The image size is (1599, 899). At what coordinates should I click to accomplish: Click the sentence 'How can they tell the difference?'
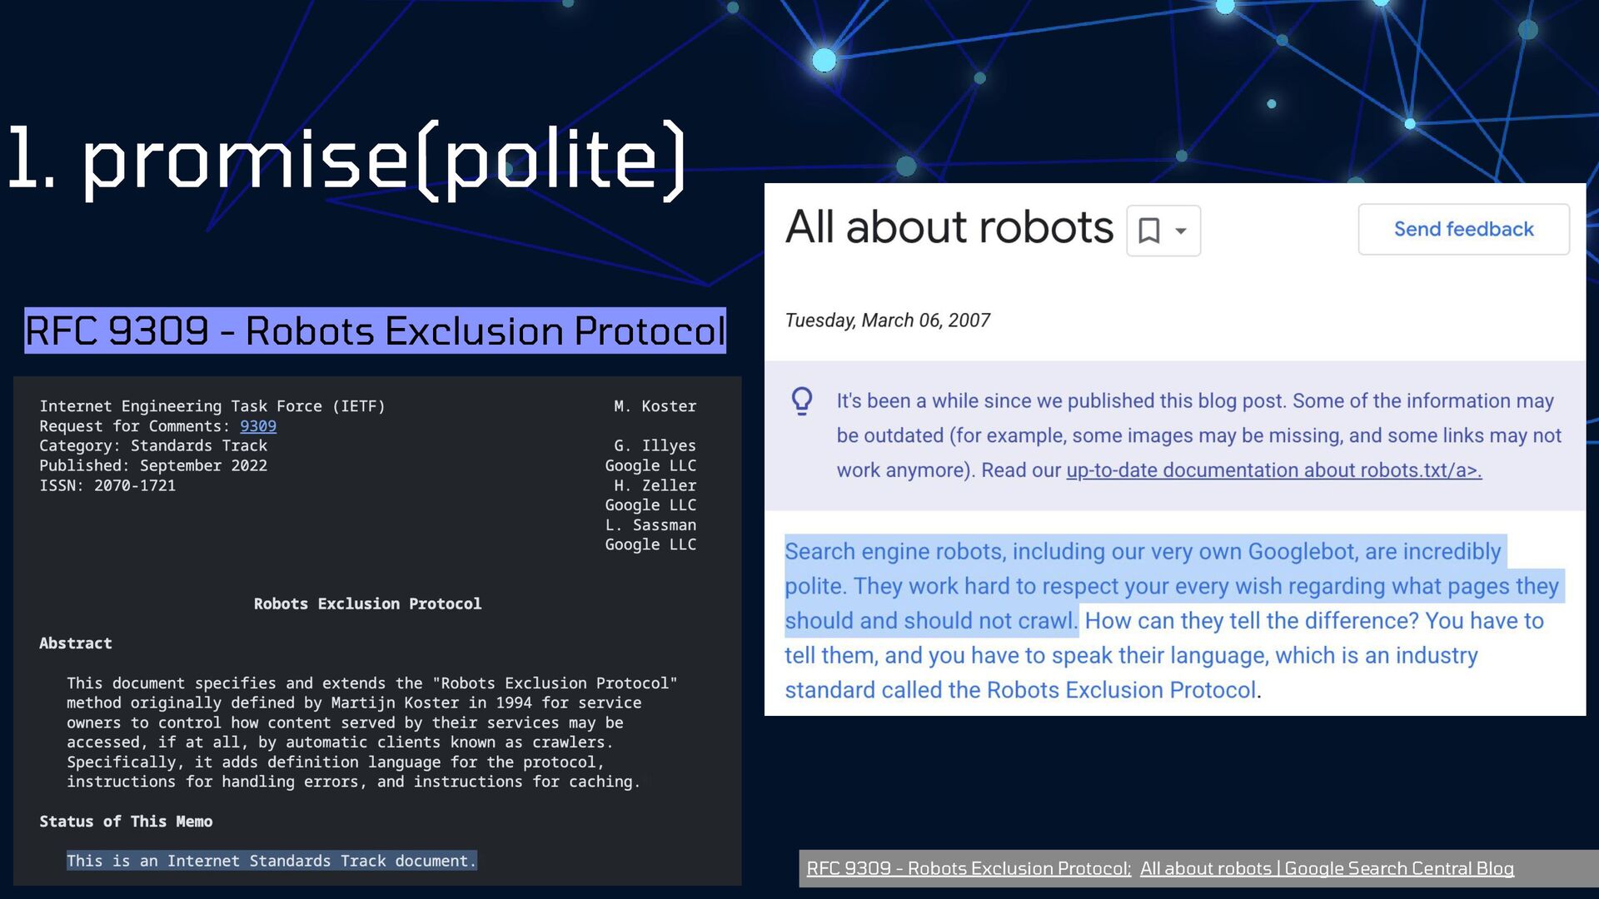point(1252,621)
